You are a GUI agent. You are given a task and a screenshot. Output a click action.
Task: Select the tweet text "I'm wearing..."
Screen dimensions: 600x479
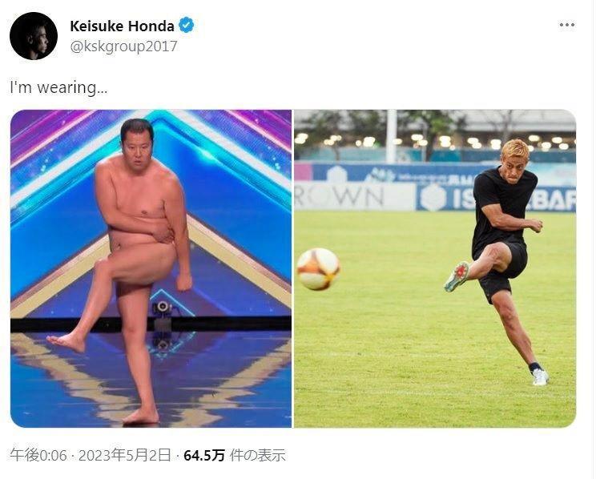pos(58,87)
